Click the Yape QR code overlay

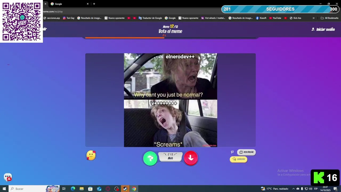[x=21, y=21]
